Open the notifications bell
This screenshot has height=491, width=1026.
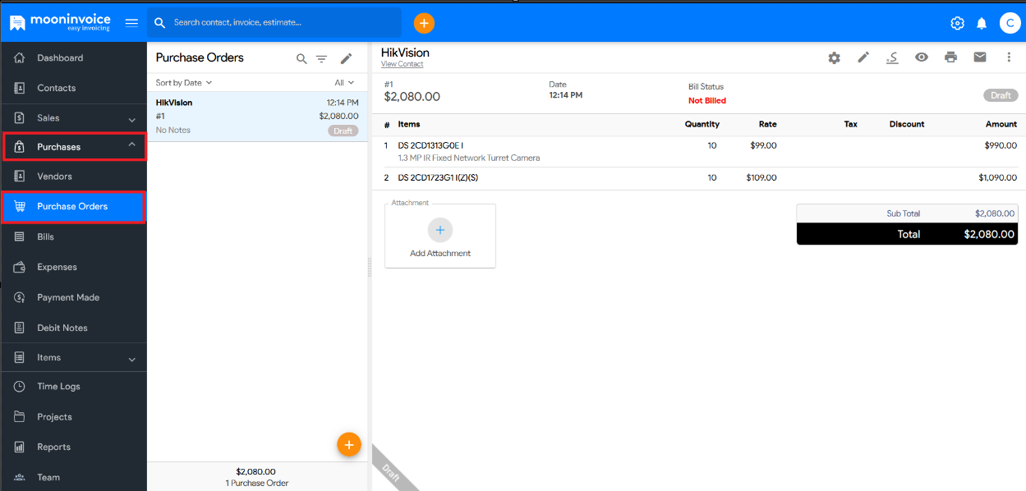pos(982,23)
